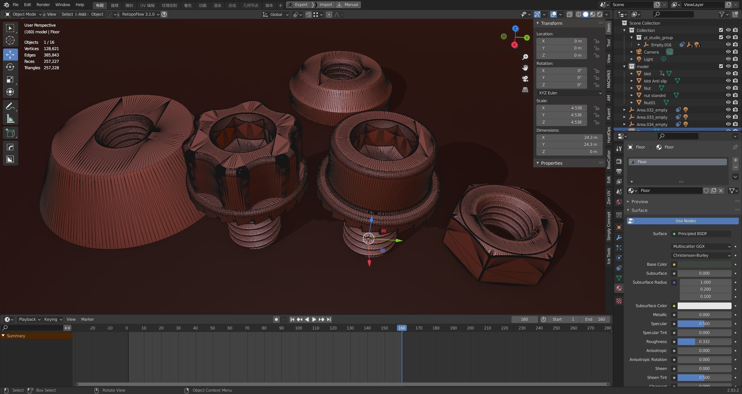The width and height of the screenshot is (742, 394).
Task: Open the Render menu
Action: point(43,5)
